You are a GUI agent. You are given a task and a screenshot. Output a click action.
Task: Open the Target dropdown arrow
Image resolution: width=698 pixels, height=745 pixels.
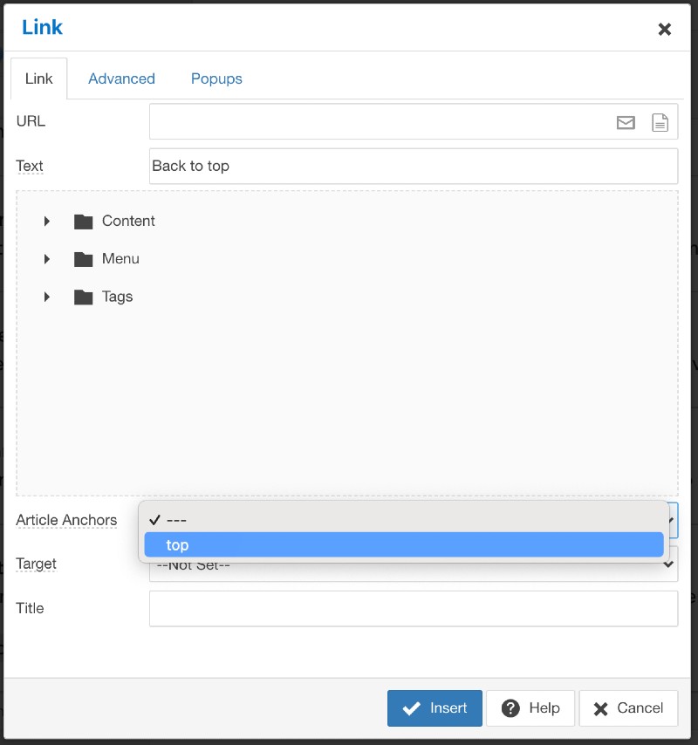pyautogui.click(x=668, y=564)
